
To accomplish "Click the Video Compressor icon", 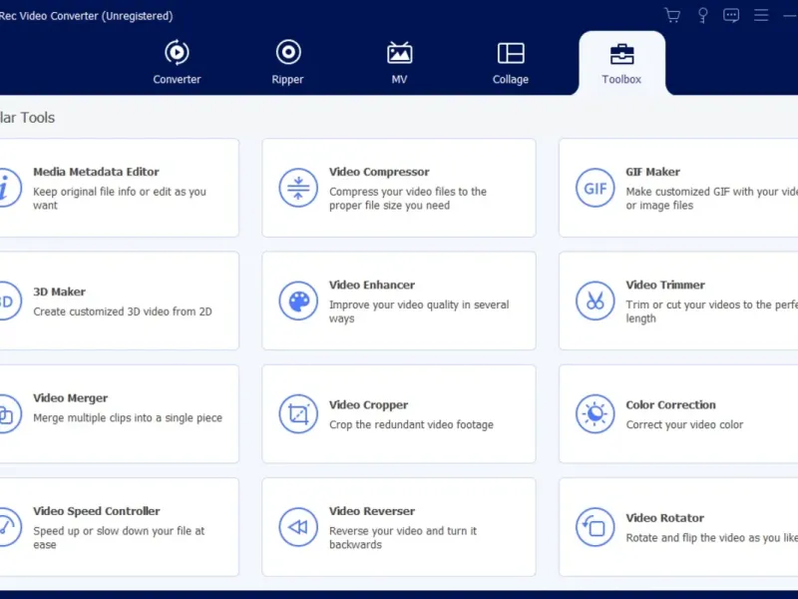I will (x=298, y=188).
